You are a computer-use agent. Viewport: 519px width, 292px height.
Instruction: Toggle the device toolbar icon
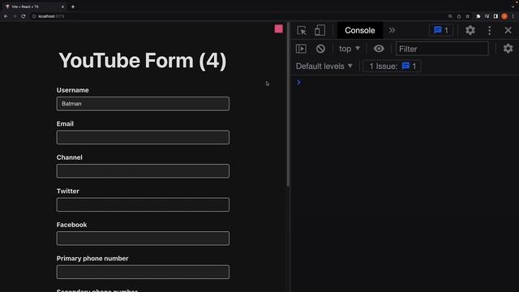pos(320,31)
